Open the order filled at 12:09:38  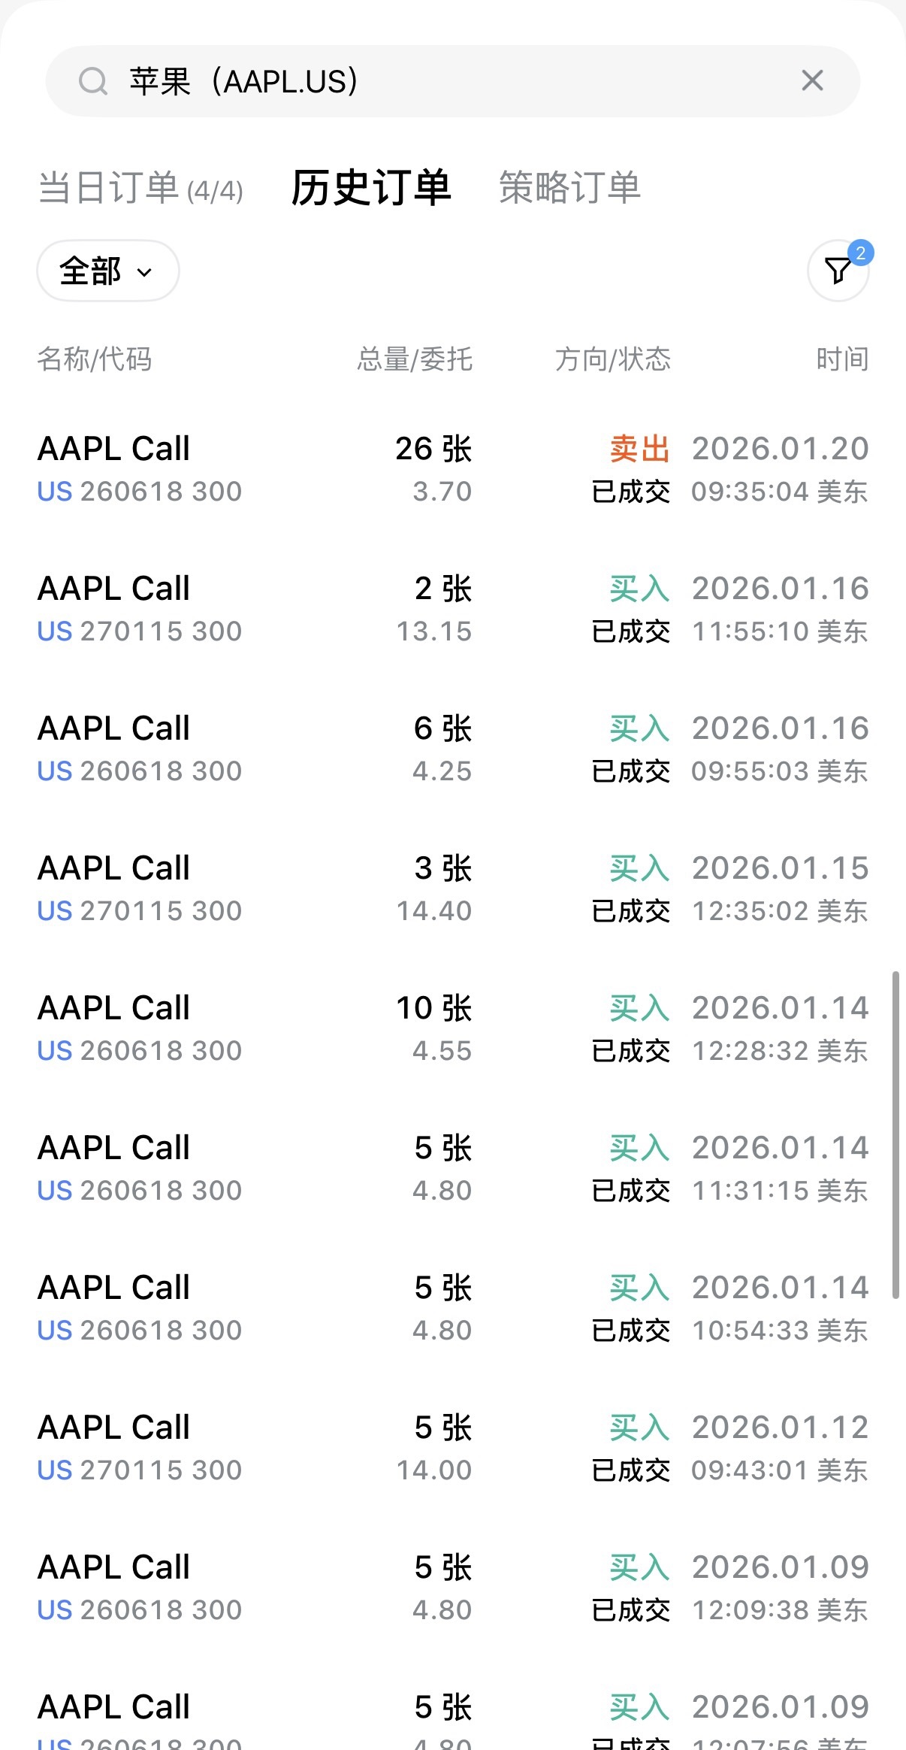pyautogui.click(x=452, y=1588)
